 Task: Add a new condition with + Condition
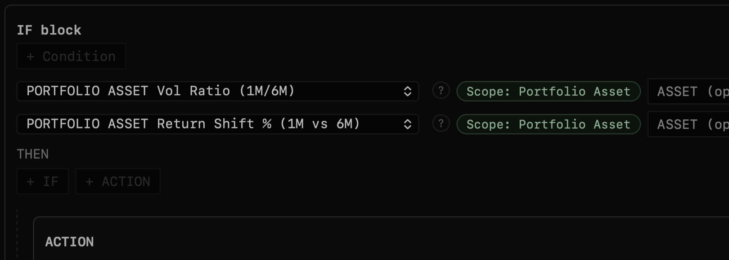pyautogui.click(x=71, y=57)
